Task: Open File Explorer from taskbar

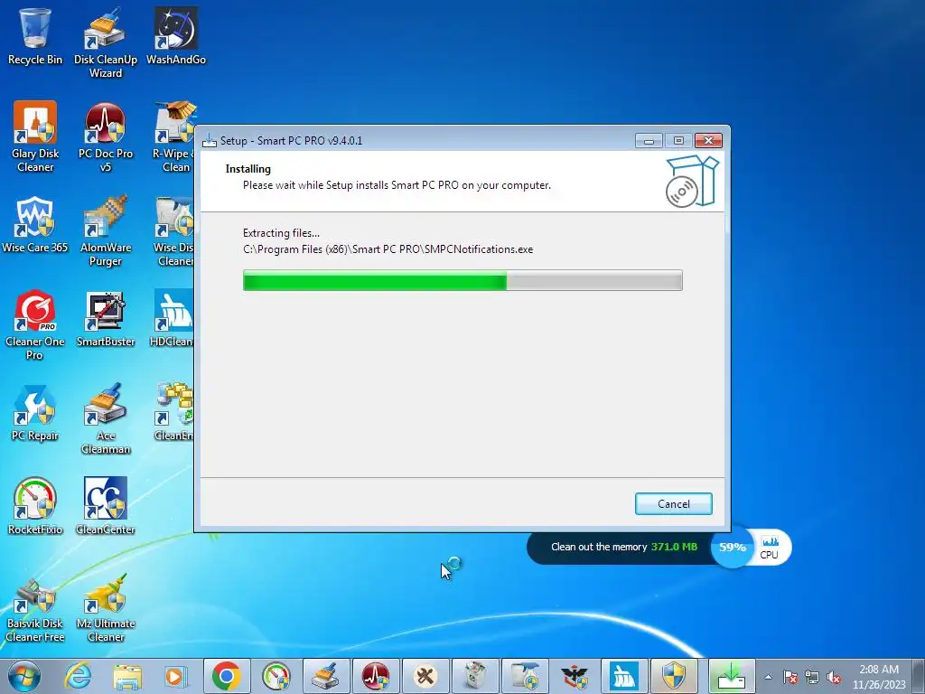Action: click(x=126, y=676)
